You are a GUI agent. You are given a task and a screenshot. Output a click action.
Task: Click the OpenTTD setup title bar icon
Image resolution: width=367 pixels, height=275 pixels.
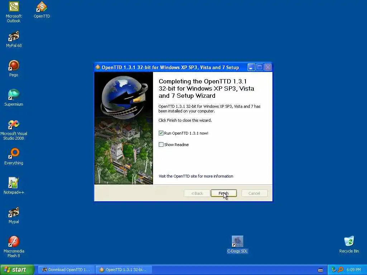98,67
